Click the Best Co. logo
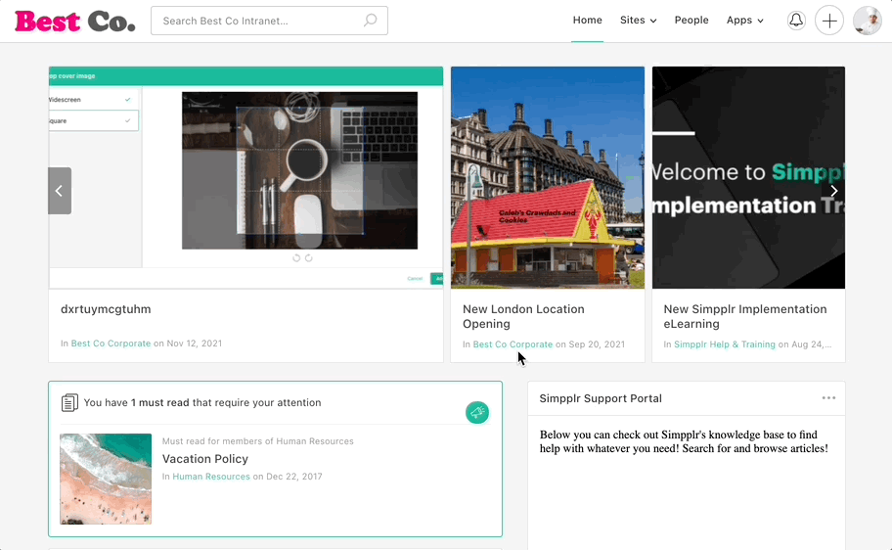Image resolution: width=892 pixels, height=550 pixels. tap(75, 22)
